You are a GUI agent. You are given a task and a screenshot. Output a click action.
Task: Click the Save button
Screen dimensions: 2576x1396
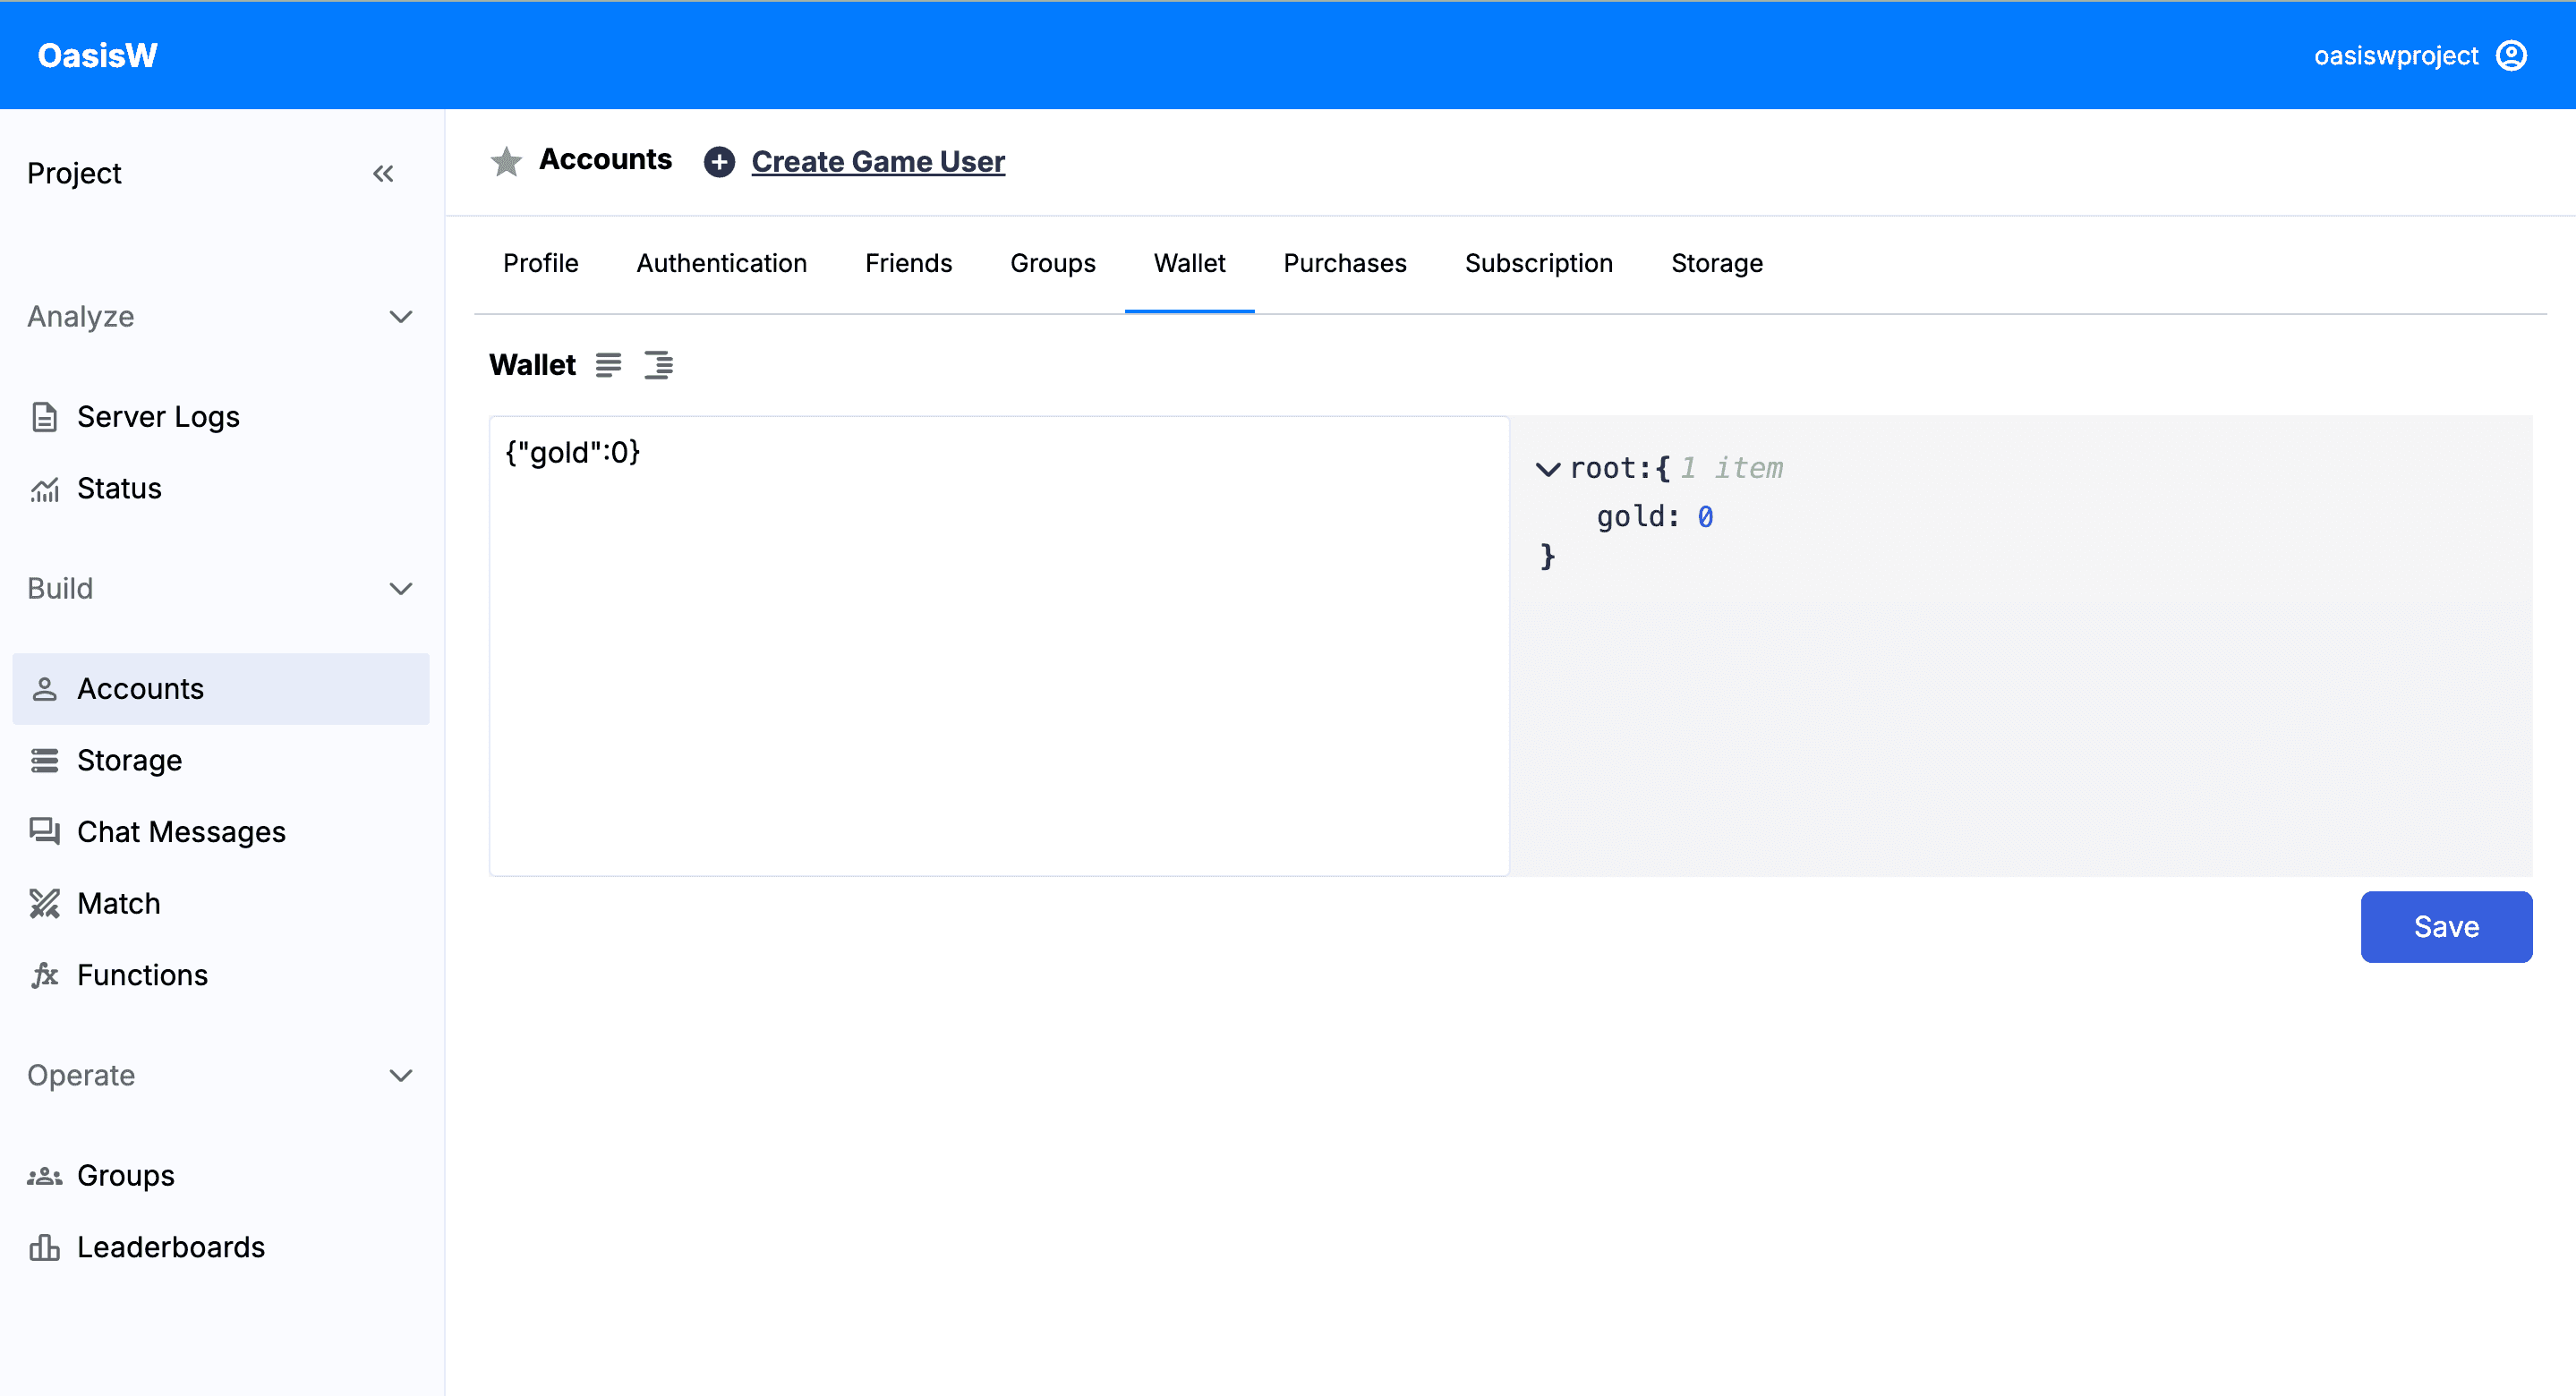coord(2447,927)
